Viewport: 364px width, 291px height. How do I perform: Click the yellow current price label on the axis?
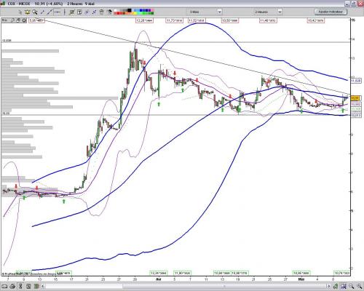click(x=355, y=98)
